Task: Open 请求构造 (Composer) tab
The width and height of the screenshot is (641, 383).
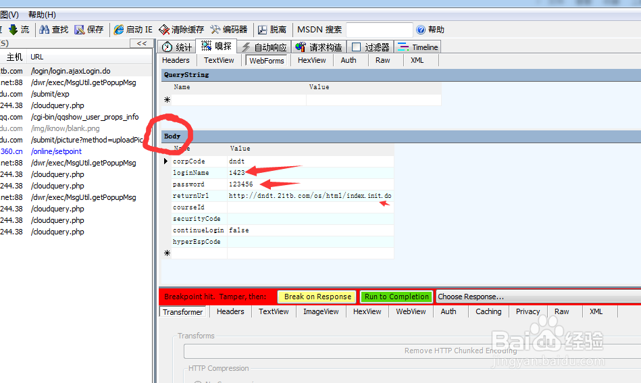Action: click(319, 47)
